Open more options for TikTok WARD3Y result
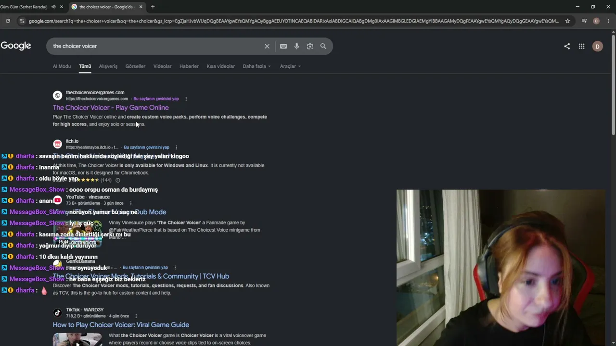 tap(136, 316)
